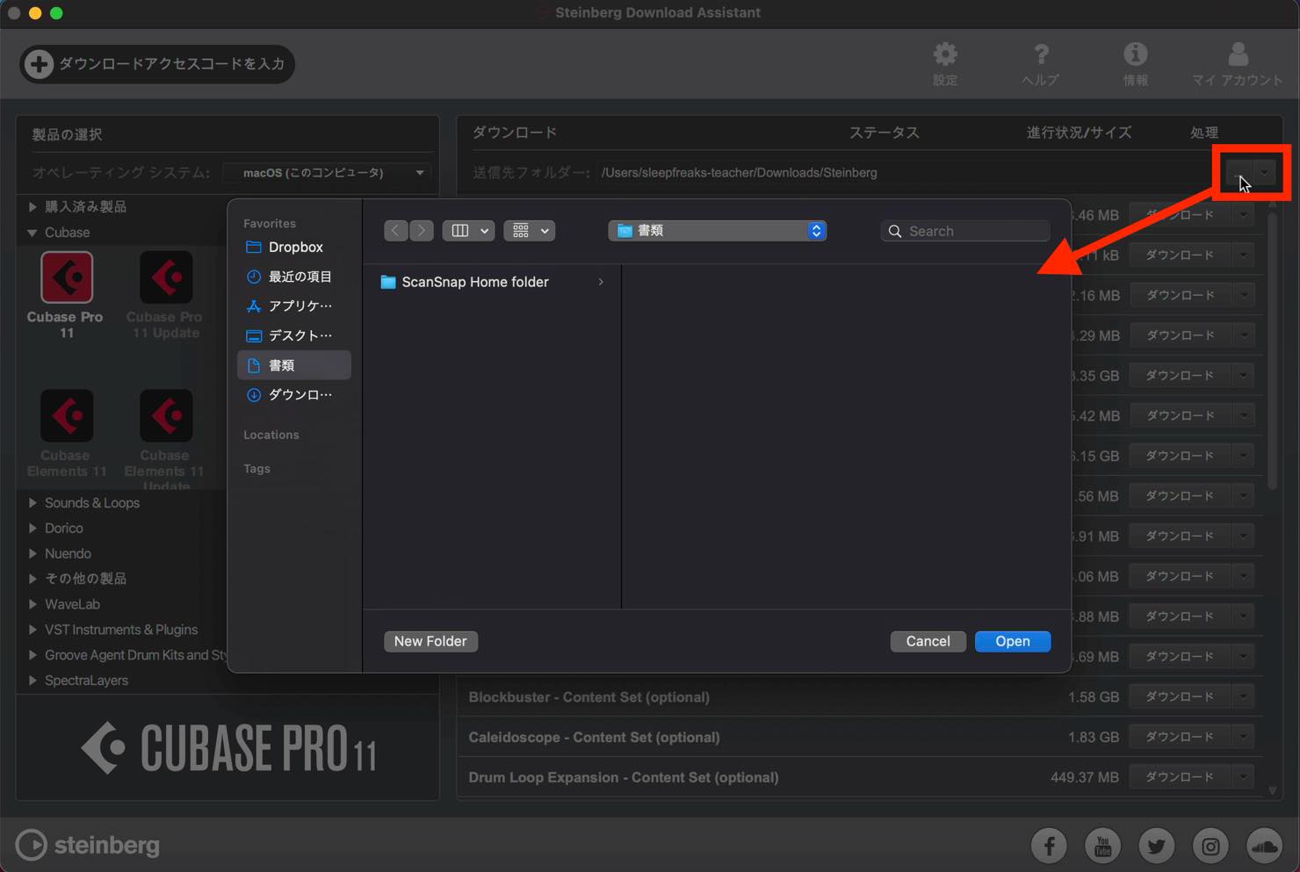
Task: Click the Open button
Action: (x=1013, y=641)
